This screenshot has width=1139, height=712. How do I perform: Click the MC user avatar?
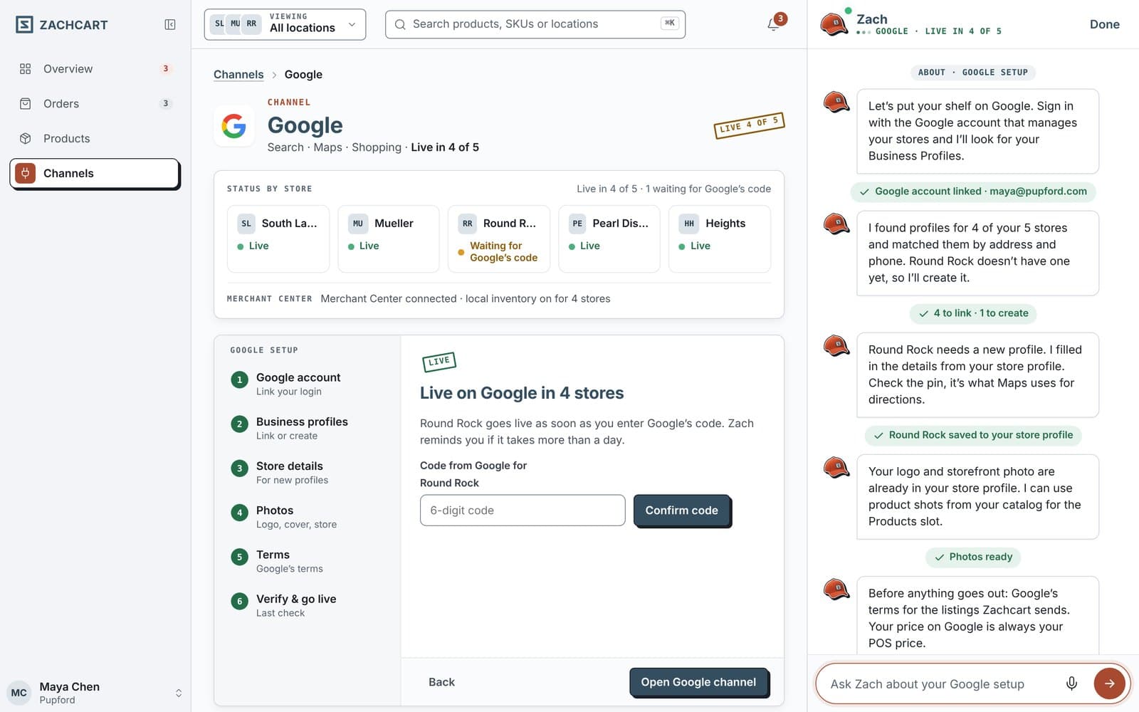19,693
